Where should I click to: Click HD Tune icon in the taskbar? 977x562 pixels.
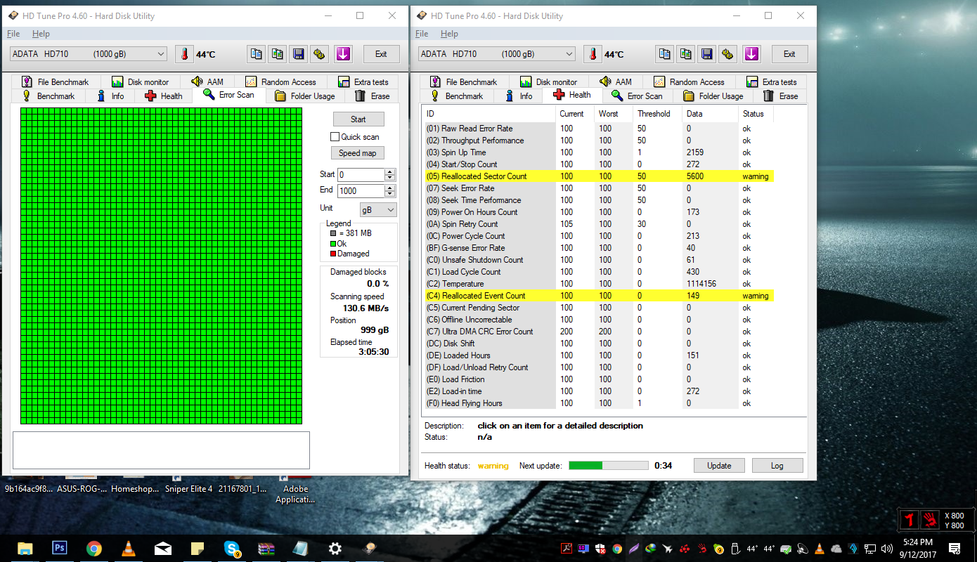point(370,548)
